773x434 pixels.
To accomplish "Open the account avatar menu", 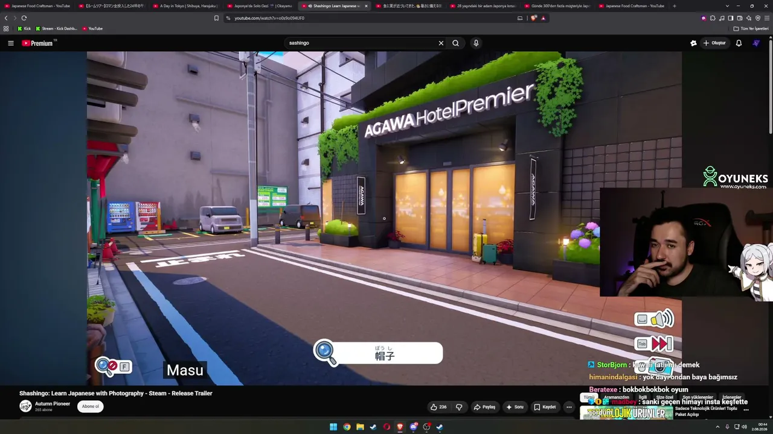I will click(x=756, y=43).
